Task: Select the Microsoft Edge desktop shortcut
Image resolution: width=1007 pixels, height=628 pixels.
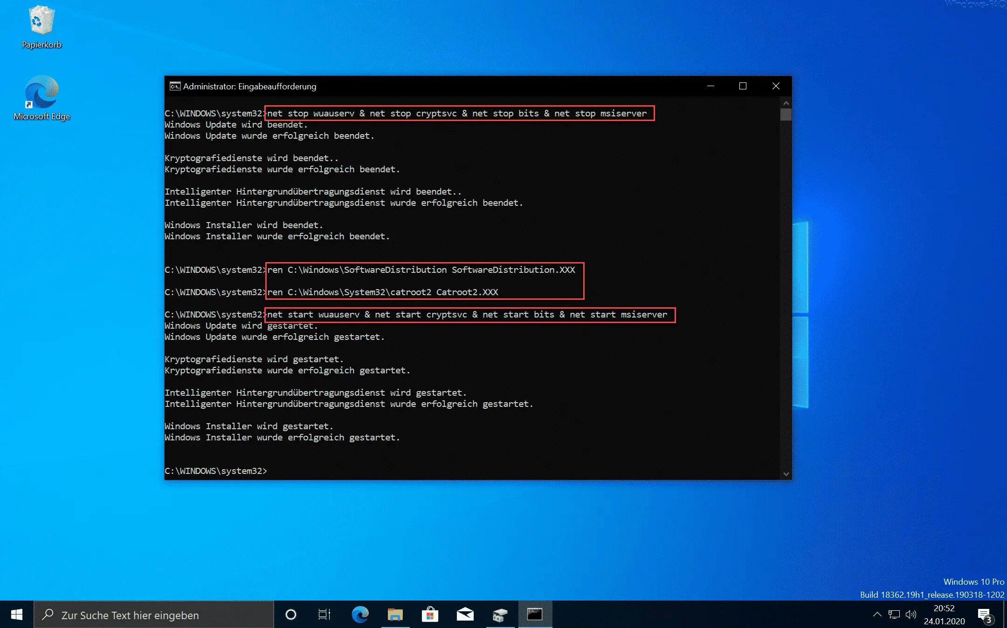Action: [x=41, y=98]
